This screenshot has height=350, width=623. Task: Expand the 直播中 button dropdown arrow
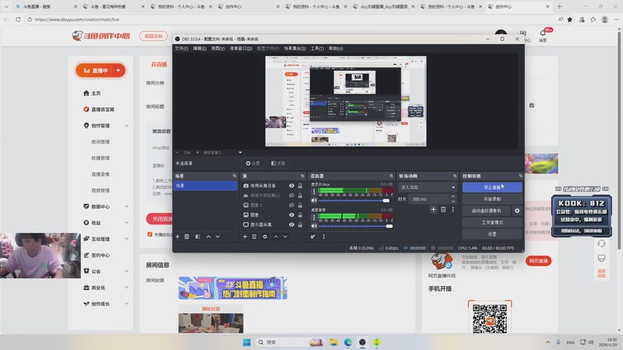(x=118, y=71)
